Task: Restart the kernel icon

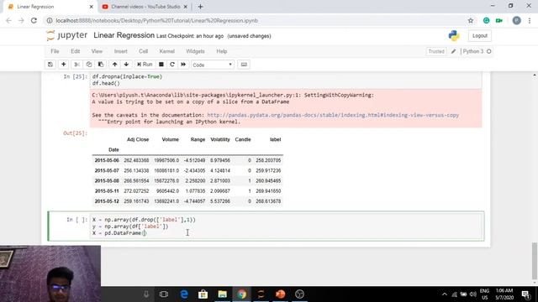Action: point(172,65)
